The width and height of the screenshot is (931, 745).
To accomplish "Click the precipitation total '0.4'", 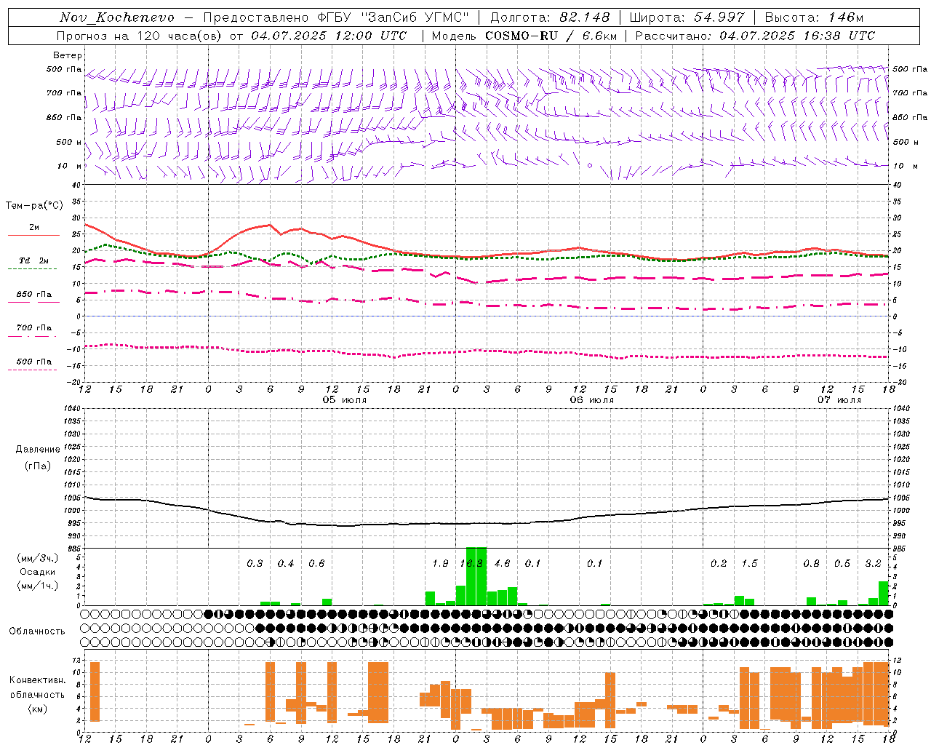I will point(286,563).
